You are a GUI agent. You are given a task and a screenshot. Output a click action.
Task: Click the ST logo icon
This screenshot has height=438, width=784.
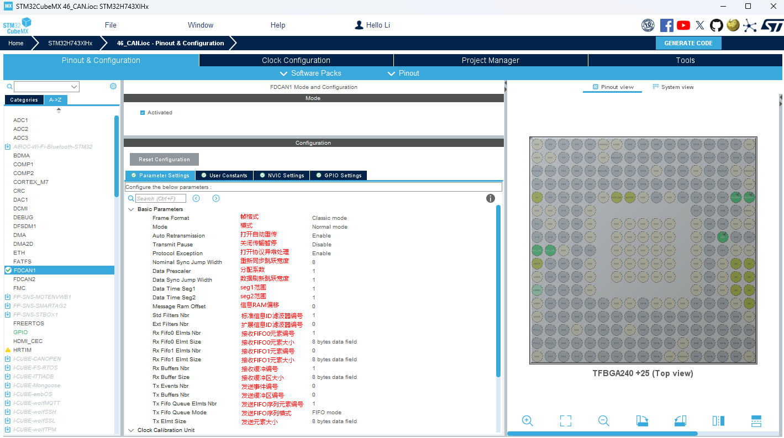772,25
